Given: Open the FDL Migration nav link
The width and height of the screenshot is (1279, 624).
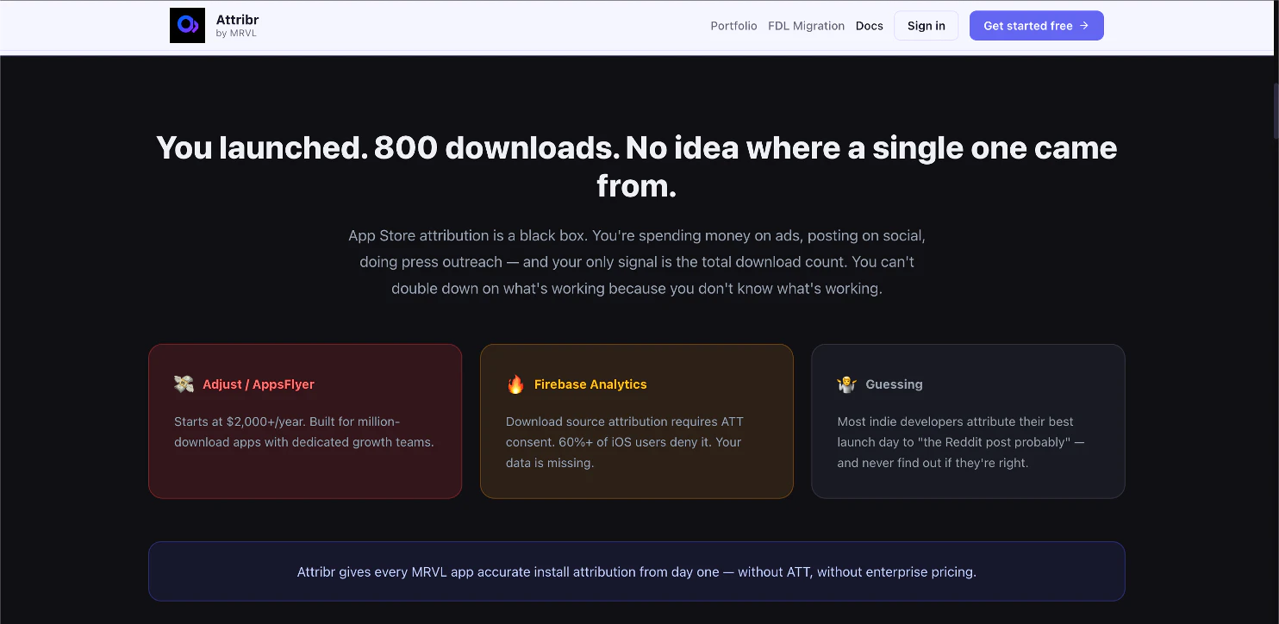Looking at the screenshot, I should [806, 26].
